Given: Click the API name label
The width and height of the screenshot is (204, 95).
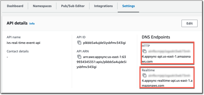Looking at the screenshot, I should pos(14,37).
